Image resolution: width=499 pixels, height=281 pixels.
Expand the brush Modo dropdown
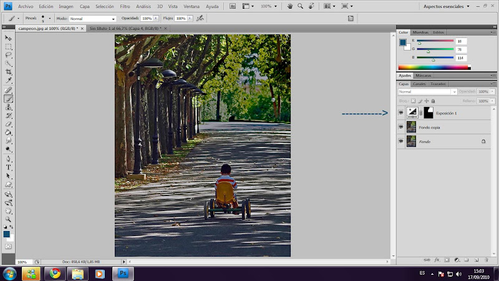92,19
